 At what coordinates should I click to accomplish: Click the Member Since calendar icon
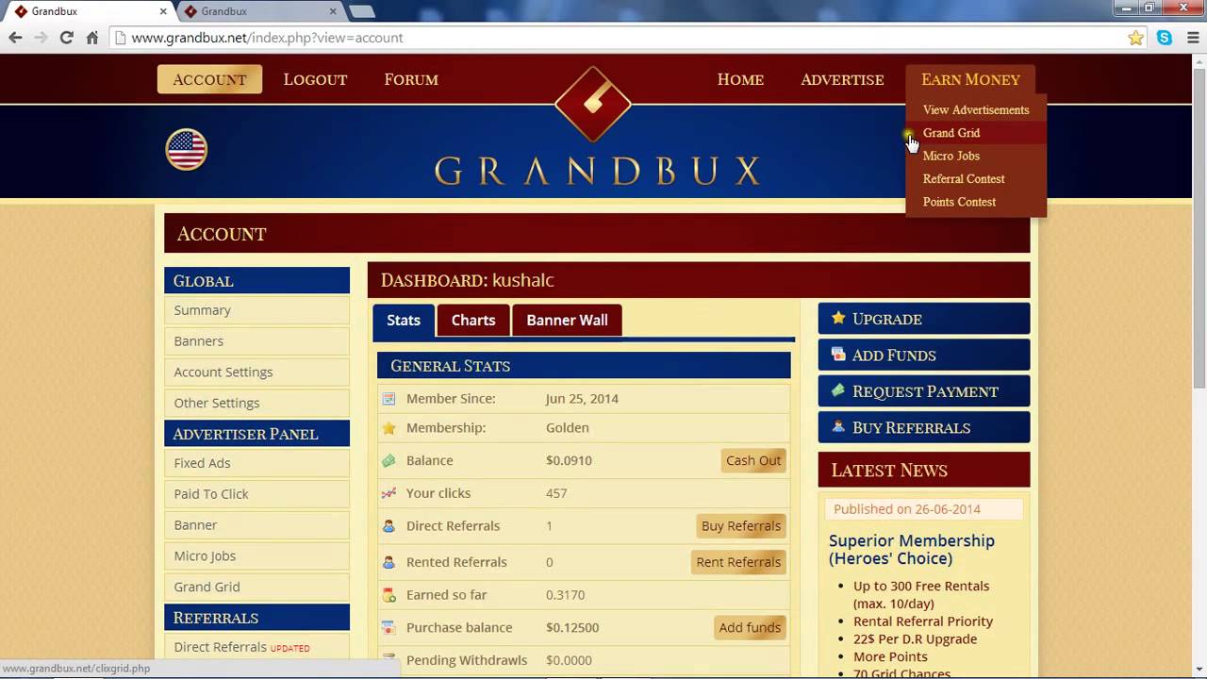pyautogui.click(x=389, y=399)
